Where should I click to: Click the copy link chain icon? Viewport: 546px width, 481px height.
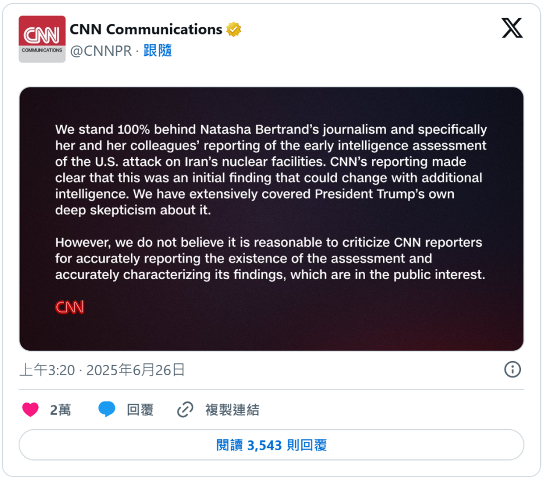185,409
